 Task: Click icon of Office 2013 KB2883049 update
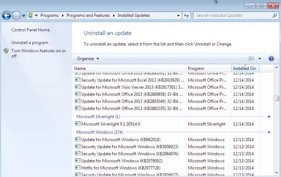pyautogui.click(x=78, y=101)
